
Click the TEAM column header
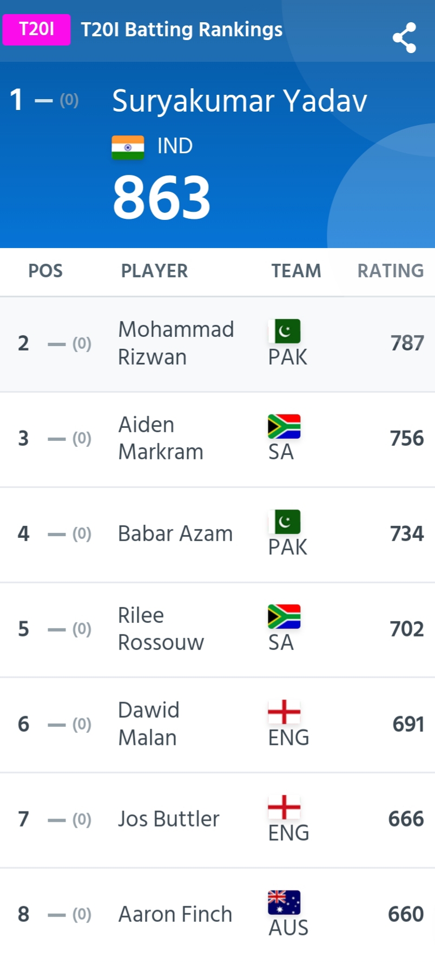pos(296,271)
